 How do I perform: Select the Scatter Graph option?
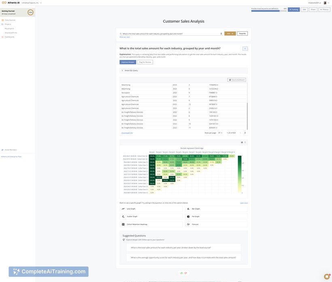[151, 216]
